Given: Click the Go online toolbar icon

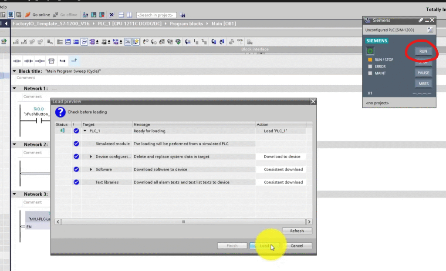Looking at the screenshot, I should pos(27,15).
